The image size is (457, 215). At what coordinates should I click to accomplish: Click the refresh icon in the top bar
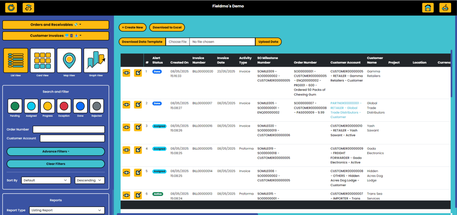11,8
